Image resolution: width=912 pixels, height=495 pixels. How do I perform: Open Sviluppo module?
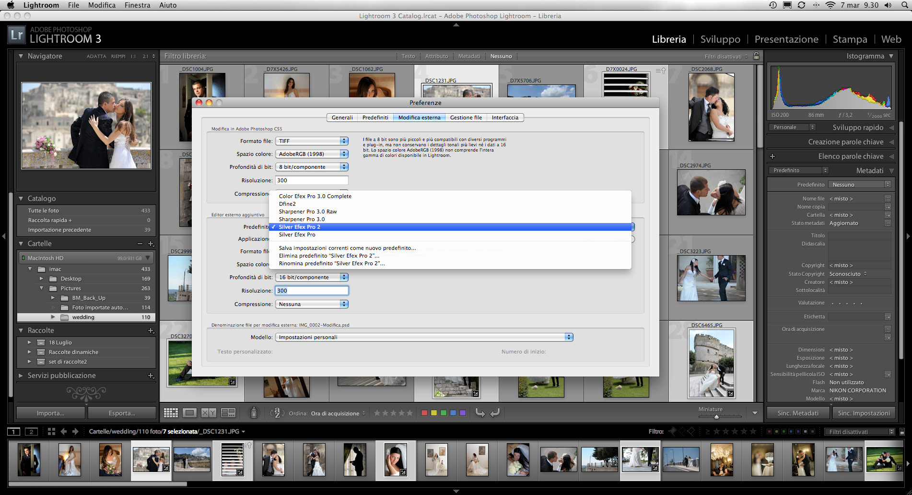pyautogui.click(x=720, y=39)
